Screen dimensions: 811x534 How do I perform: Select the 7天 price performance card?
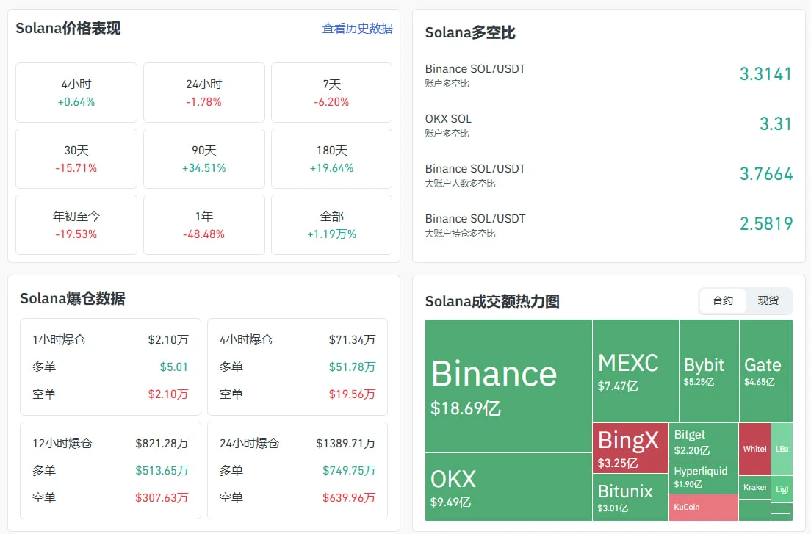(x=331, y=93)
